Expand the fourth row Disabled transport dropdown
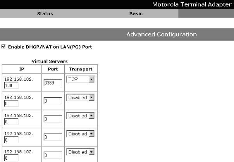Screen dimensions: 234x162 point(81,134)
